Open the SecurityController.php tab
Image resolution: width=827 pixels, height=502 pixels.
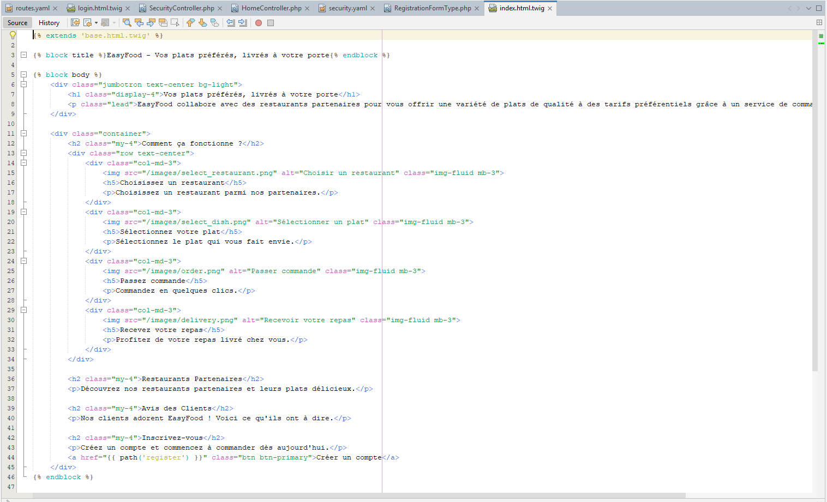pos(182,8)
